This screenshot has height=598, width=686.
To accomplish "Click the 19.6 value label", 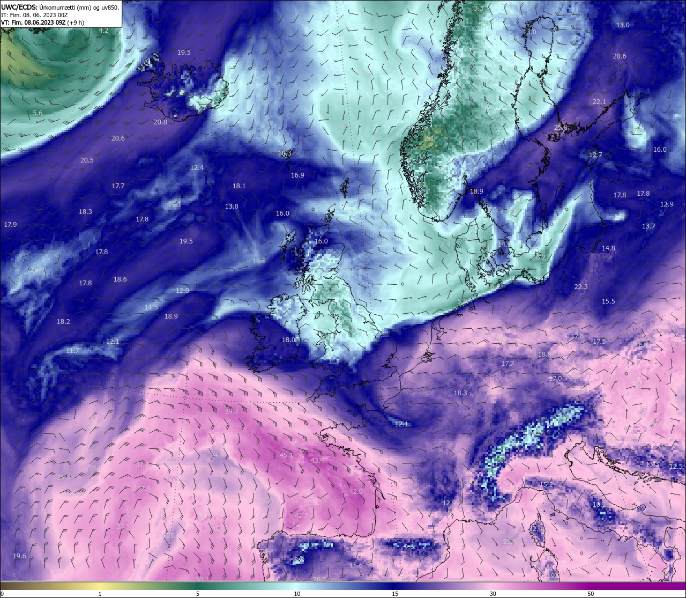I will [x=19, y=556].
